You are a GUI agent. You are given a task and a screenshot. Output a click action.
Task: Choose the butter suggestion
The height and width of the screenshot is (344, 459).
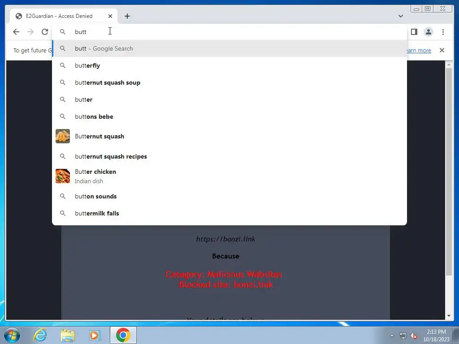pos(229,99)
